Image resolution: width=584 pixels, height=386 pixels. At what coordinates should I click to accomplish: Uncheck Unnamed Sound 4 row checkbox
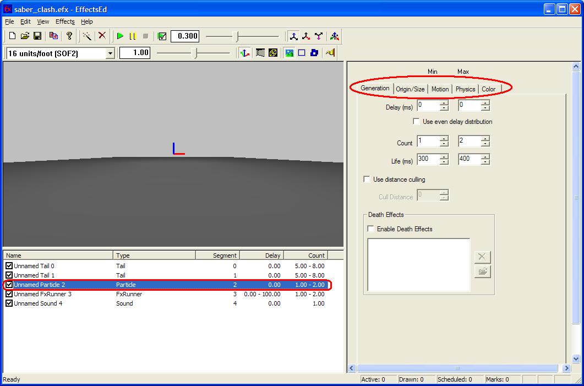pos(9,303)
